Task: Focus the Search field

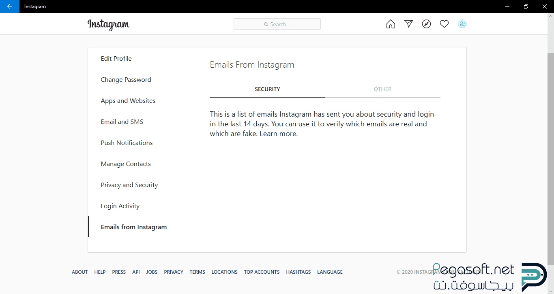Action: [277, 24]
